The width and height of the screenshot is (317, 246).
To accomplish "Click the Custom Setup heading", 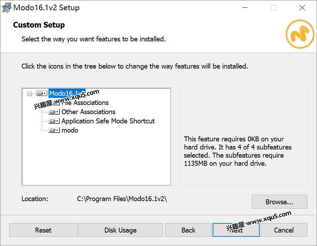I will point(39,25).
